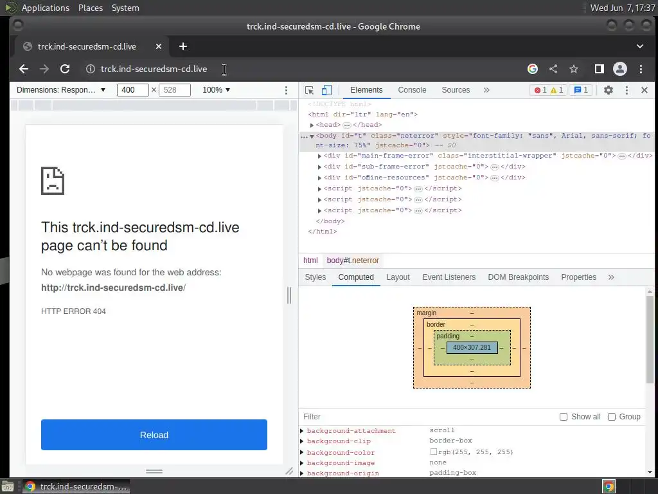658x494 pixels.
Task: Open device toolbar more options menu
Action: click(x=286, y=90)
